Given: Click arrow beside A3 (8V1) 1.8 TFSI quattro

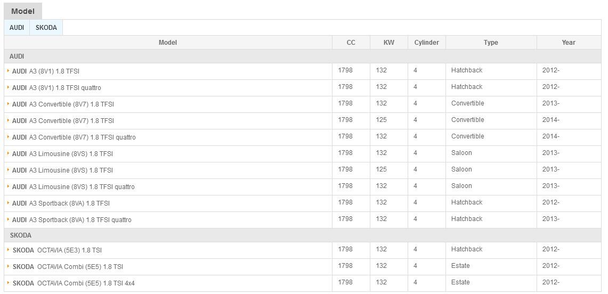Looking at the screenshot, I should (x=9, y=87).
